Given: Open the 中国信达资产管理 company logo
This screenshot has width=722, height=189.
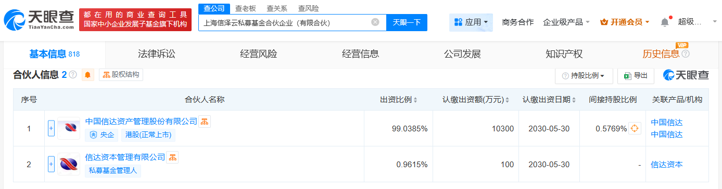Looking at the screenshot, I should pyautogui.click(x=69, y=128).
